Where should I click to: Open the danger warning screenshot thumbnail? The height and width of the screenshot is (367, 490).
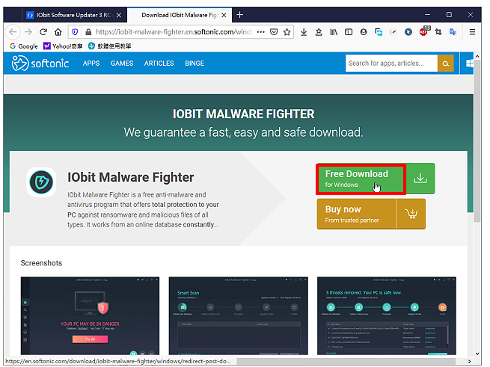(90, 315)
